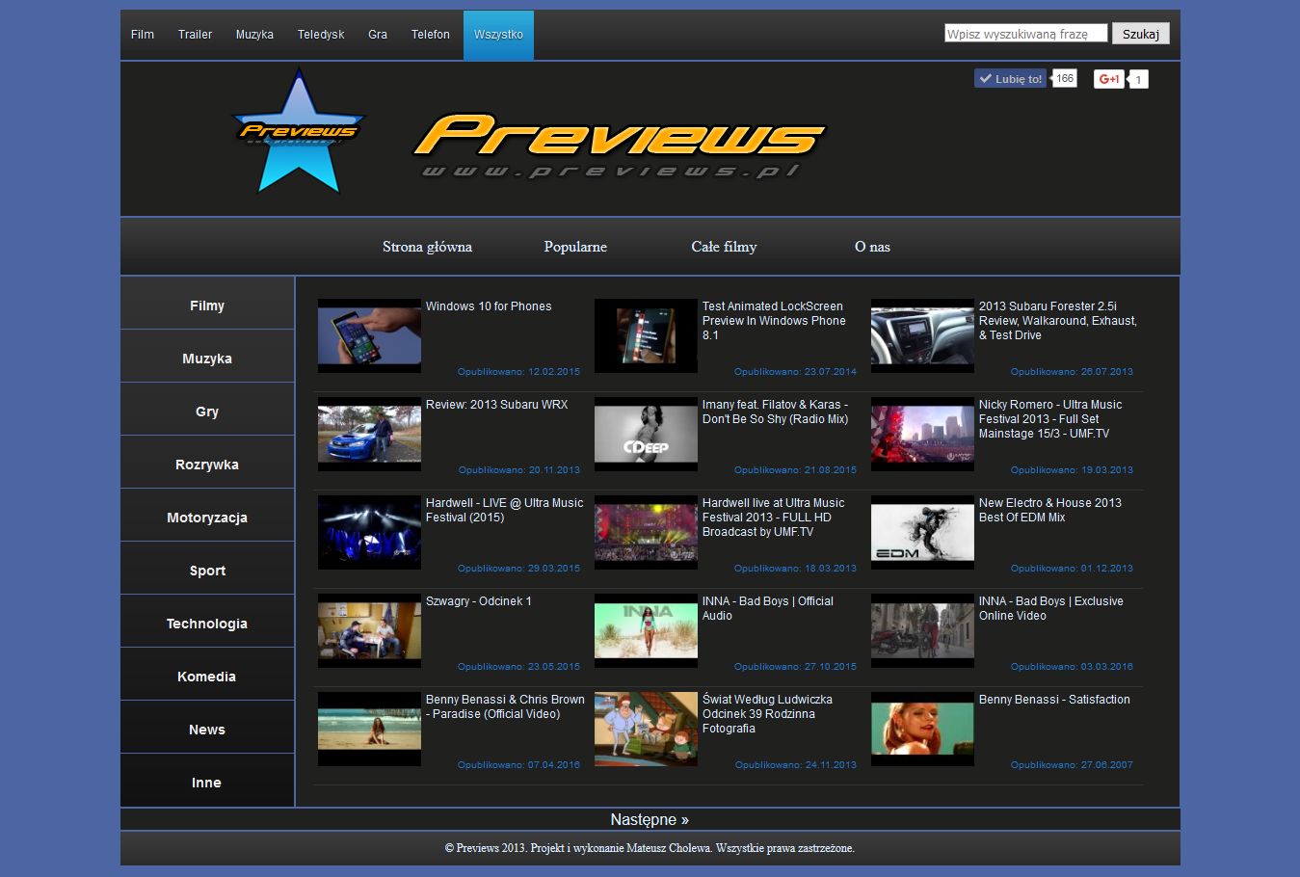
Task: Select Muzyka category in sidebar
Action: 207,358
